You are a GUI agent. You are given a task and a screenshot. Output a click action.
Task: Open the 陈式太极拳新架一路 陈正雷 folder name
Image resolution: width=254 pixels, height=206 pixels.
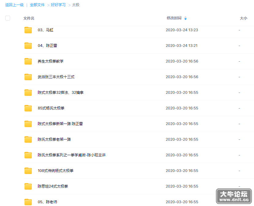click(x=60, y=124)
